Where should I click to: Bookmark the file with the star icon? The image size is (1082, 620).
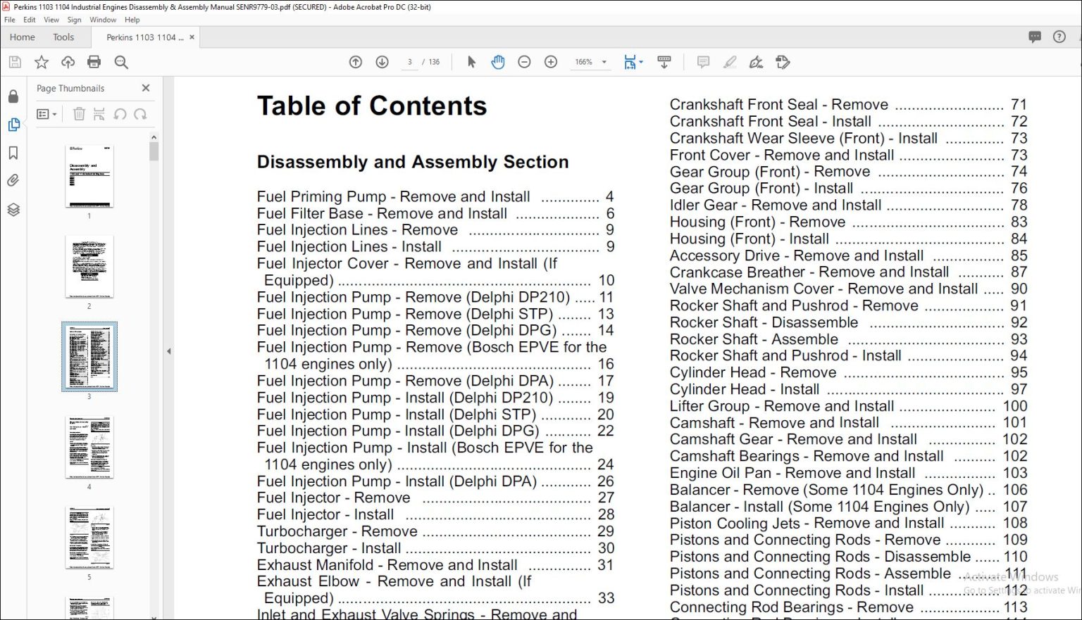click(42, 62)
